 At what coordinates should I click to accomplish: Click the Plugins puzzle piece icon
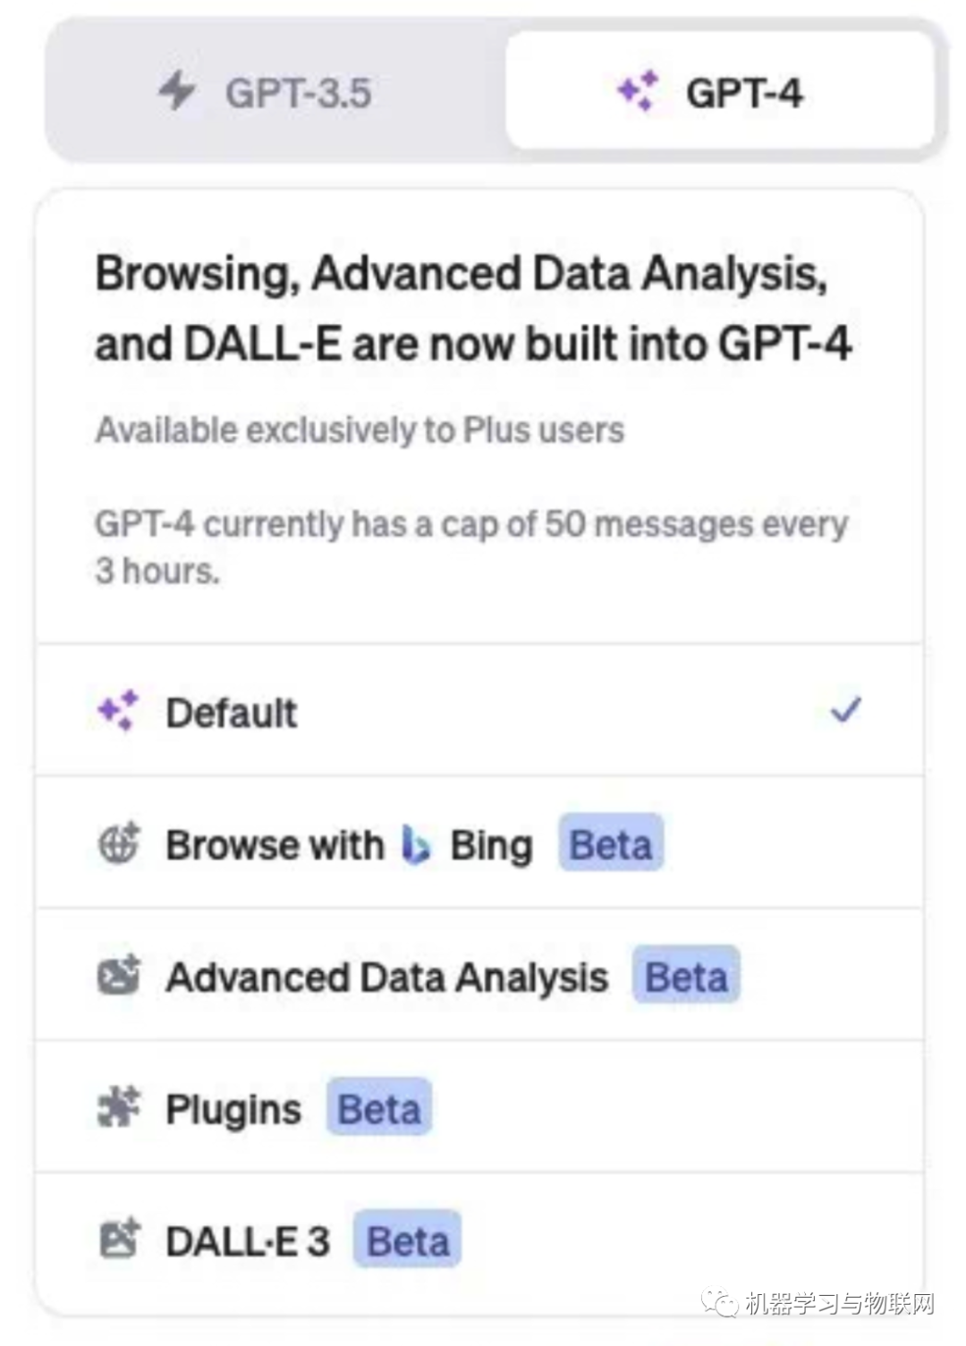(x=118, y=1107)
